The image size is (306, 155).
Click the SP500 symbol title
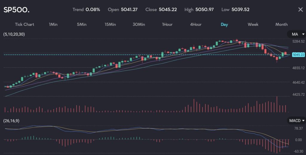(x=16, y=10)
